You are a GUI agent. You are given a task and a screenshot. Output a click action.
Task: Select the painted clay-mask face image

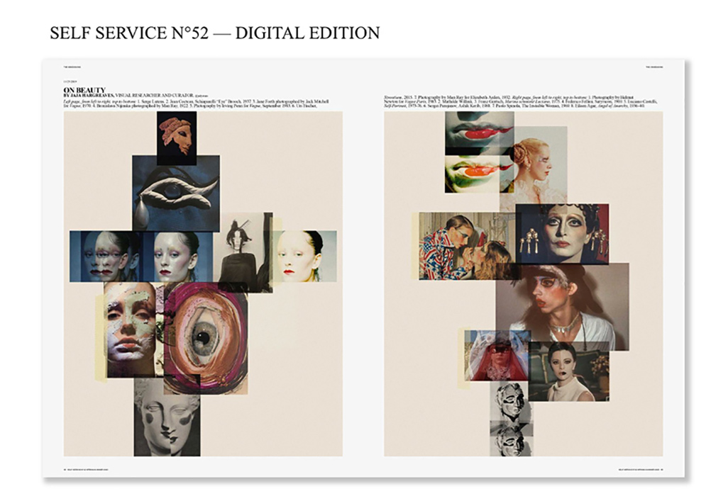click(131, 329)
